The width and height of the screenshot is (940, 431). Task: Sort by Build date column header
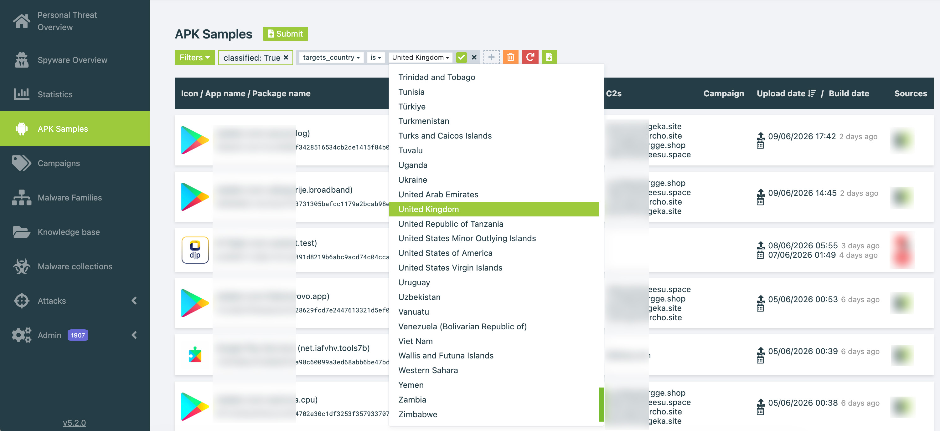849,93
